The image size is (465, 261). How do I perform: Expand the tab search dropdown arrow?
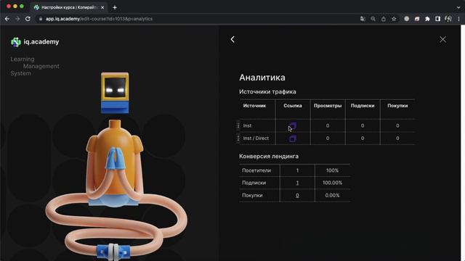point(458,7)
